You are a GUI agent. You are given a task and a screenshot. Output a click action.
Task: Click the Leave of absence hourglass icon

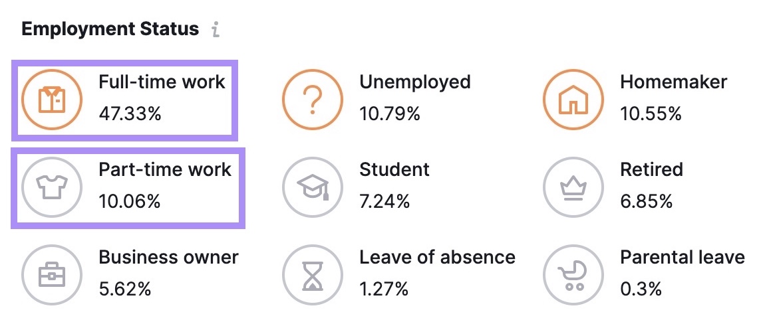(312, 274)
